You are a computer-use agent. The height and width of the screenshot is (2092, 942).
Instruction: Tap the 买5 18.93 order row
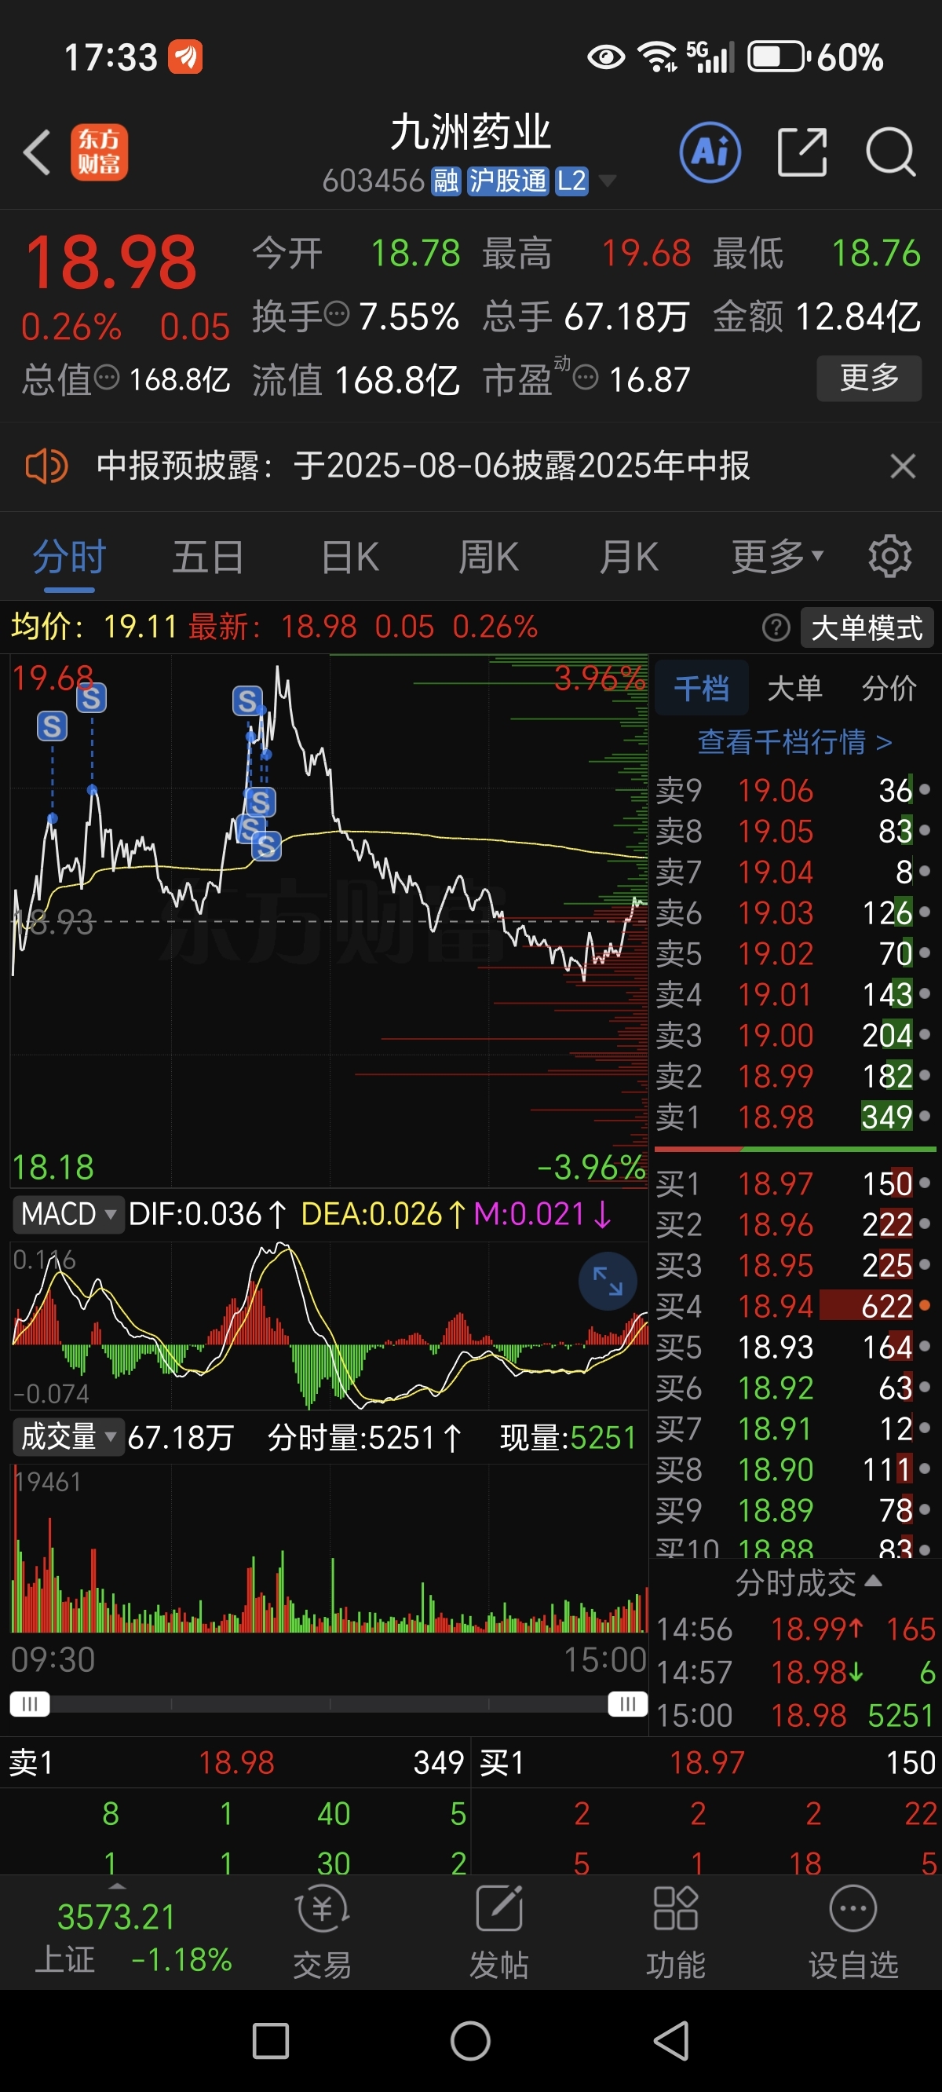tap(795, 1347)
